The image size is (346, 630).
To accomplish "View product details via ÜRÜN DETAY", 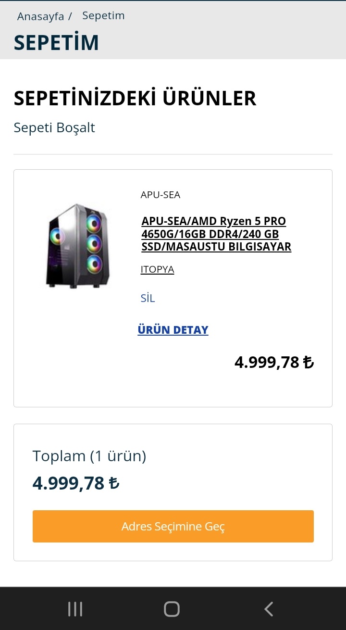I will 173,330.
